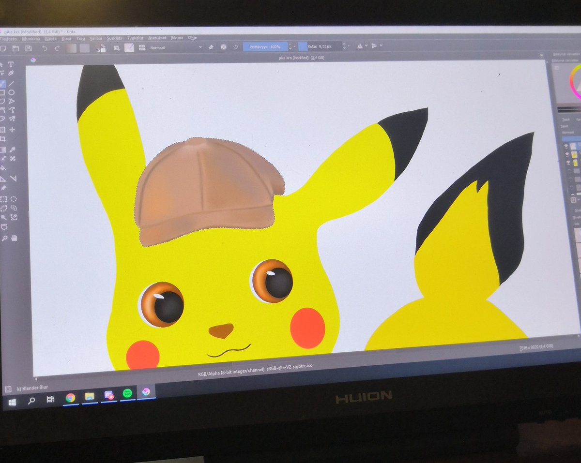This screenshot has width=581, height=463.
Task: Select the Polyline tool
Action: click(x=13, y=101)
